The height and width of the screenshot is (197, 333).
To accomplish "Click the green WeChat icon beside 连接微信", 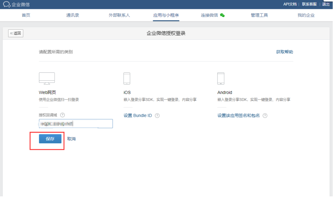I will 222,15.
